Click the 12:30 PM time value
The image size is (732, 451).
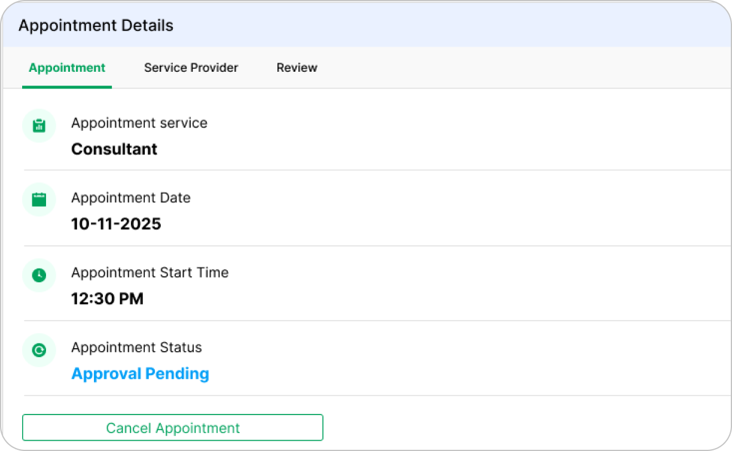tap(107, 298)
